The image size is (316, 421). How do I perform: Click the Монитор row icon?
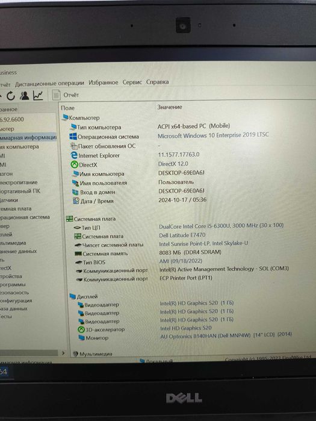coord(82,337)
